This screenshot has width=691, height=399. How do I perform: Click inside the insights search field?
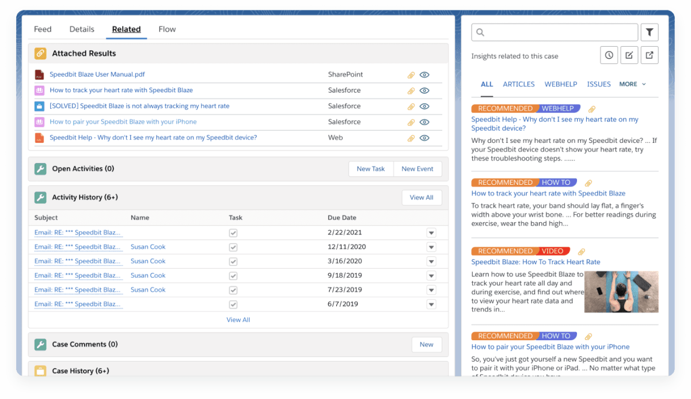tap(553, 32)
